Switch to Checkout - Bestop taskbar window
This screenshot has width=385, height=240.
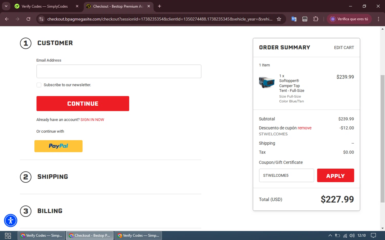[x=90, y=236]
